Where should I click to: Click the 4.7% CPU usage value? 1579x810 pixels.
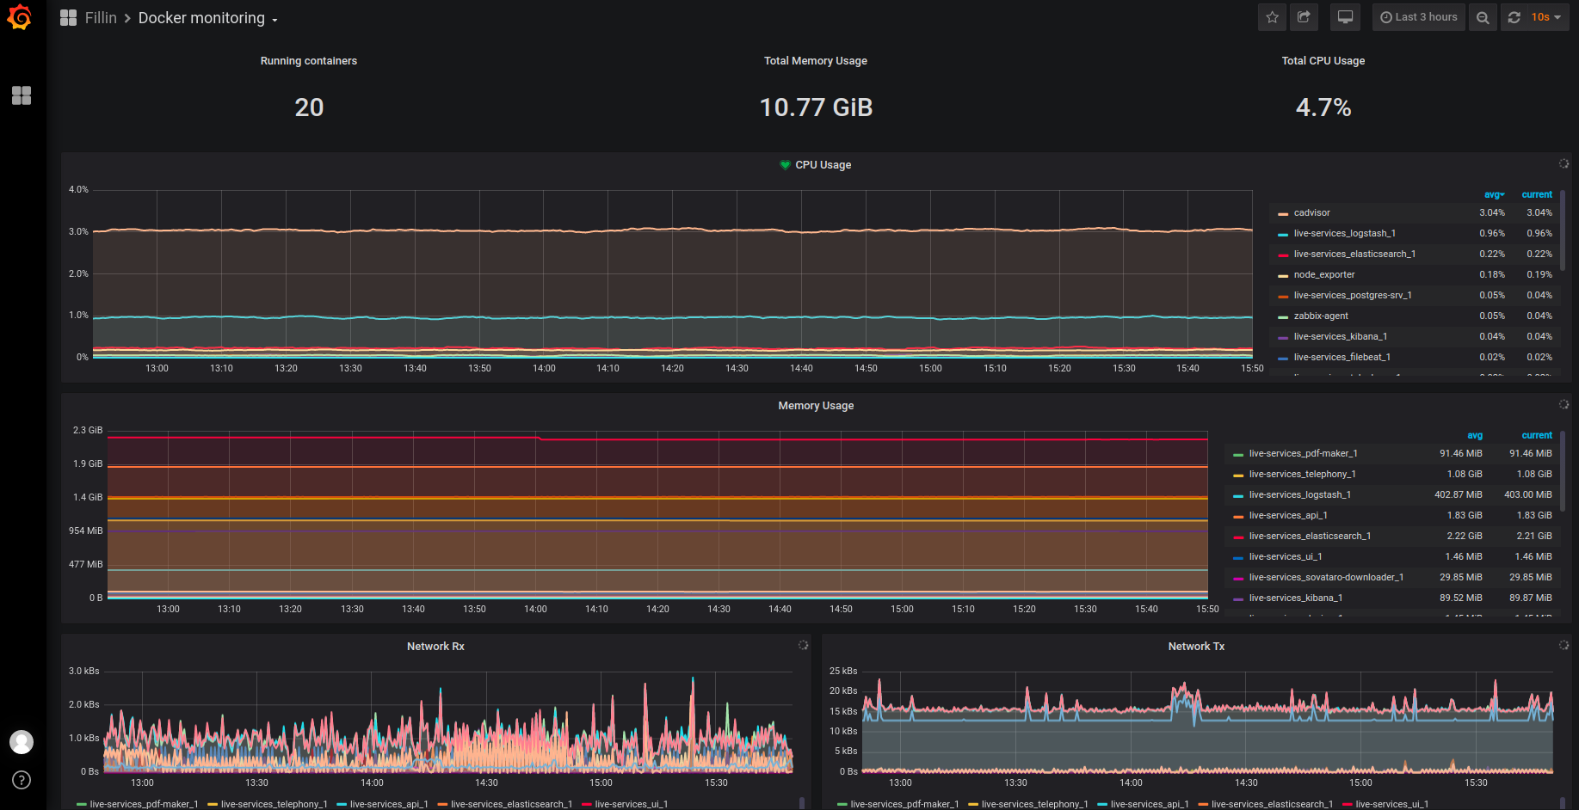(1323, 107)
